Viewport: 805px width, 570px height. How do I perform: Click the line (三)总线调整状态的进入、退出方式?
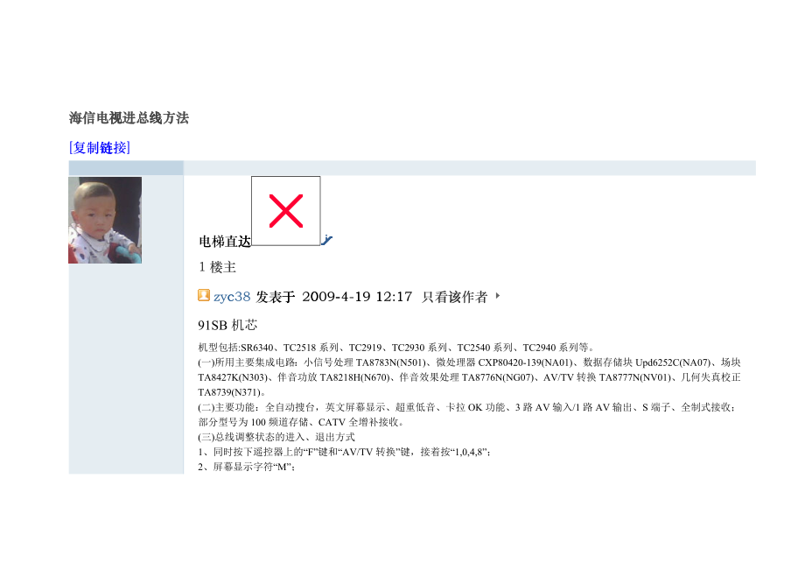pos(276,437)
